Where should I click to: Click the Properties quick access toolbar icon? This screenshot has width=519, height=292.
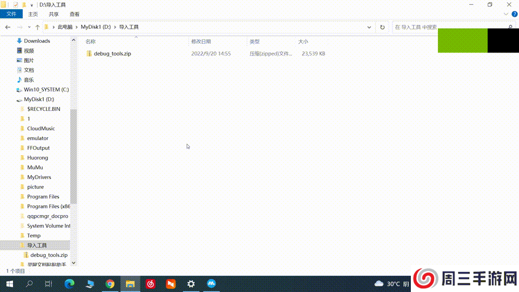tap(16, 4)
